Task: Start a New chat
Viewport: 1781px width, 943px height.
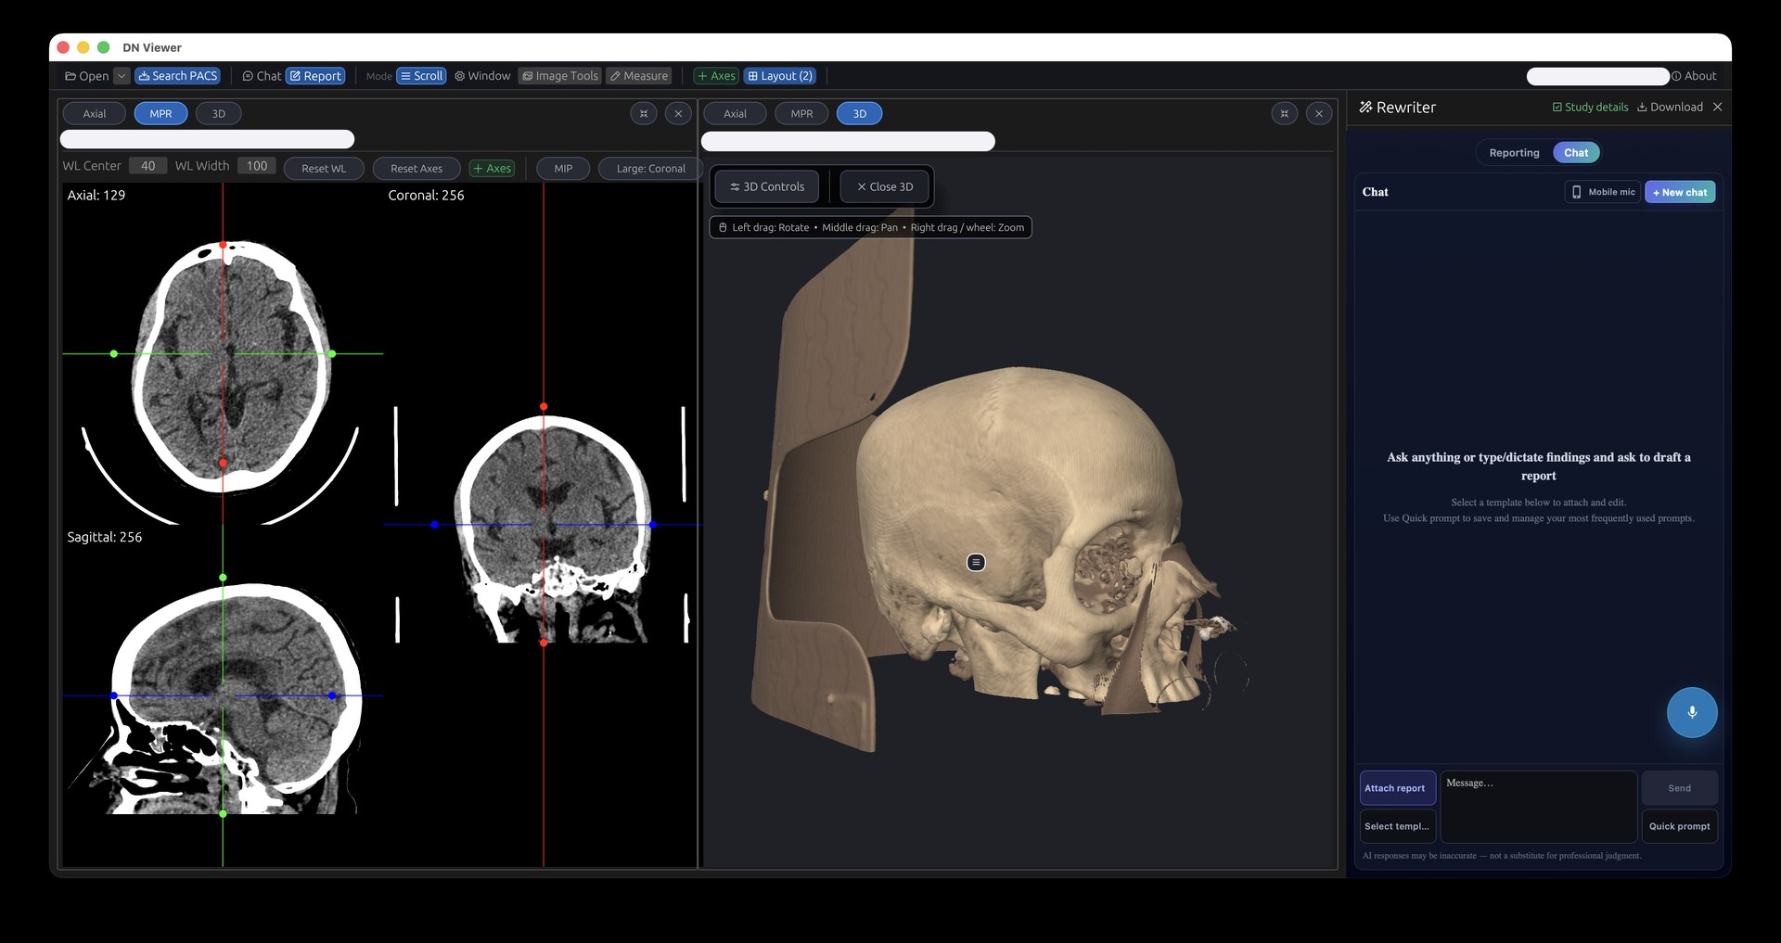Action: coord(1680,192)
